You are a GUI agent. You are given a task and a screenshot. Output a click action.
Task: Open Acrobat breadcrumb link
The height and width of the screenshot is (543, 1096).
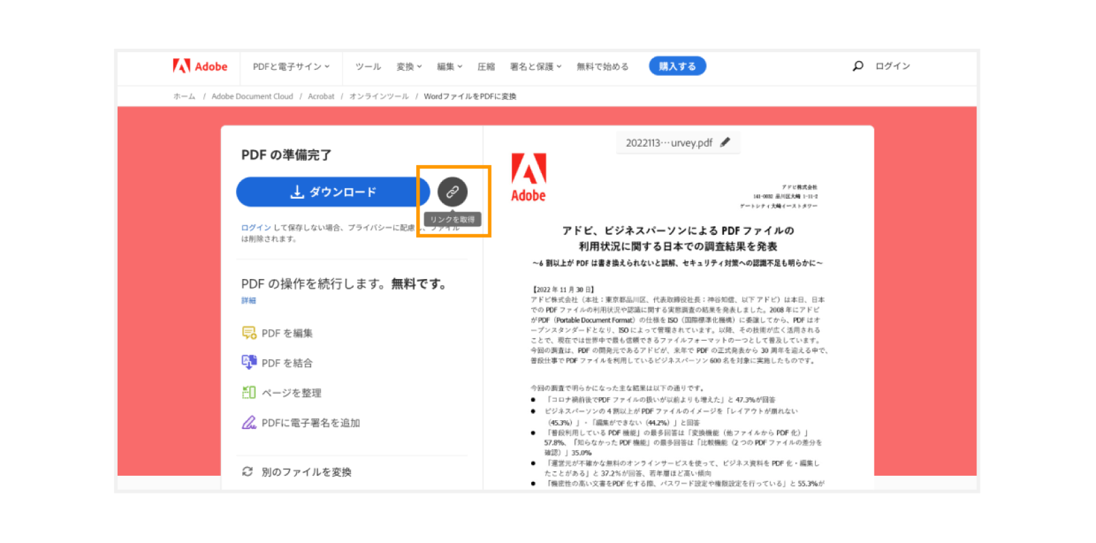coord(321,96)
